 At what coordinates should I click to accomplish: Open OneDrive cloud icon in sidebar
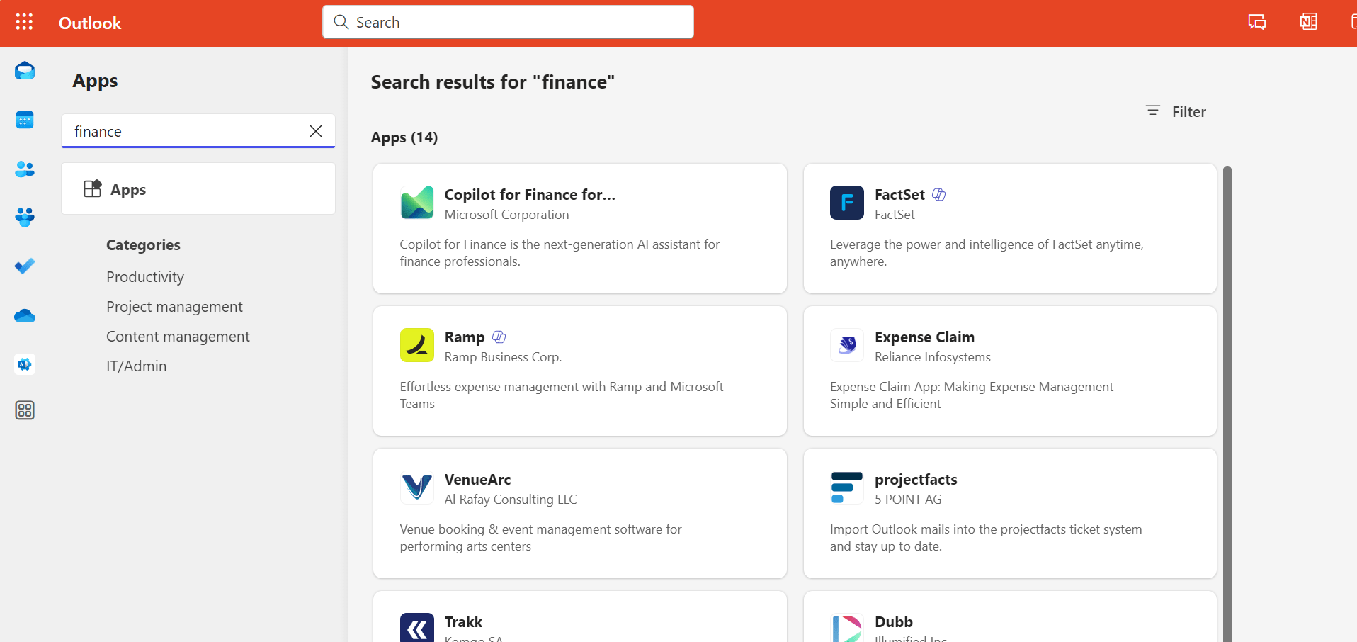pyautogui.click(x=25, y=316)
